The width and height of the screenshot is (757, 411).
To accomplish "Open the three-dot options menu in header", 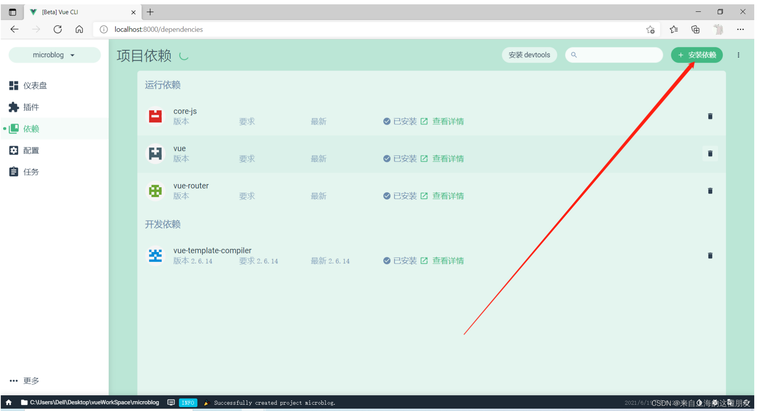I will pos(739,55).
